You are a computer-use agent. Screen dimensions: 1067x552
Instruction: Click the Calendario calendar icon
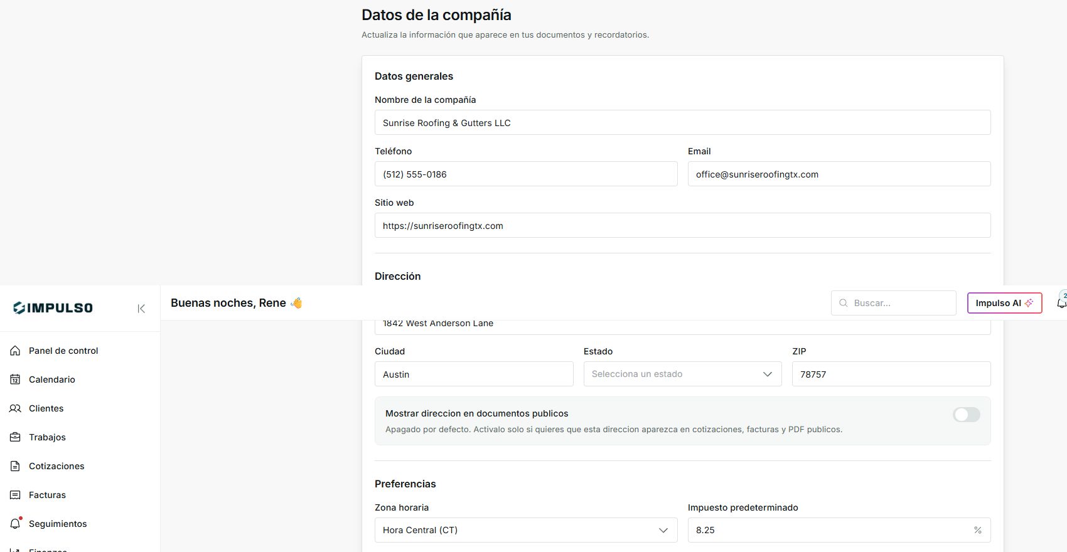pos(15,379)
